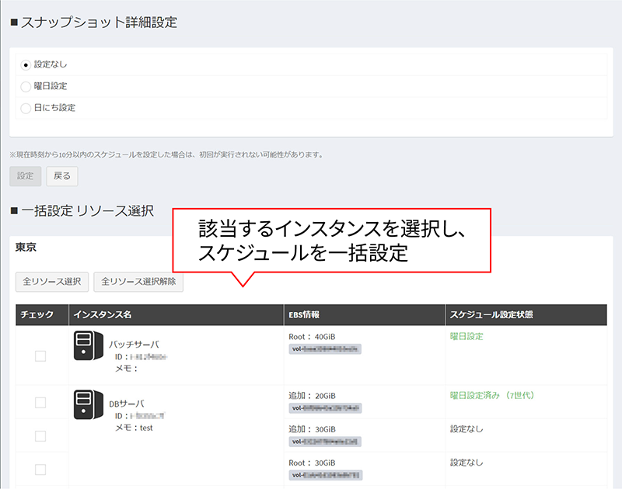Click the バッチサーバ server icon
The width and height of the screenshot is (622, 489).
88,345
